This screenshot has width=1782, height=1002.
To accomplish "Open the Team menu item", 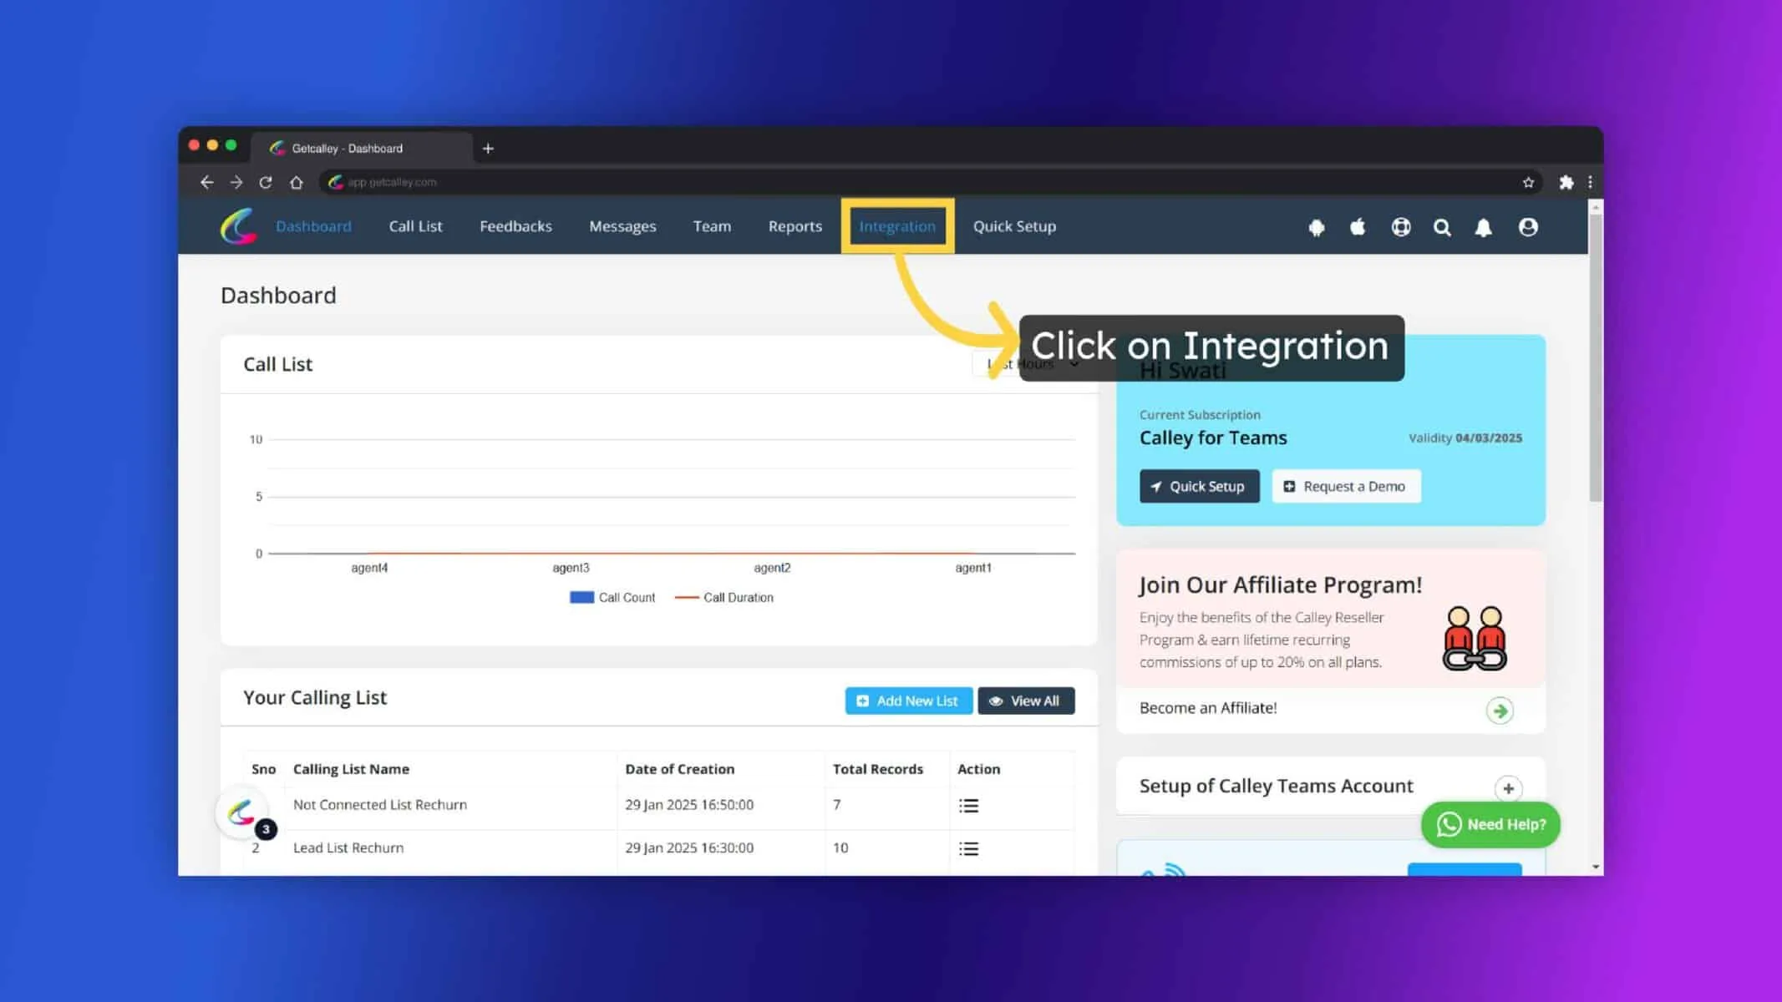I will [712, 226].
